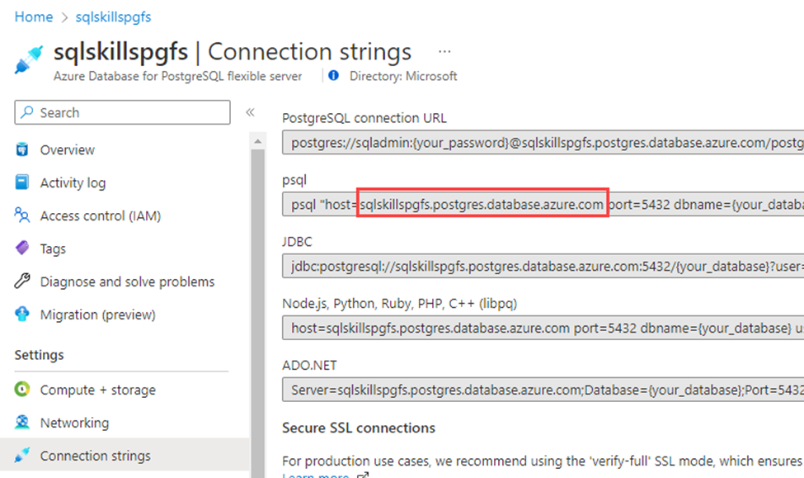This screenshot has height=478, width=804.
Task: Click the Networking icon
Action: pos(22,423)
